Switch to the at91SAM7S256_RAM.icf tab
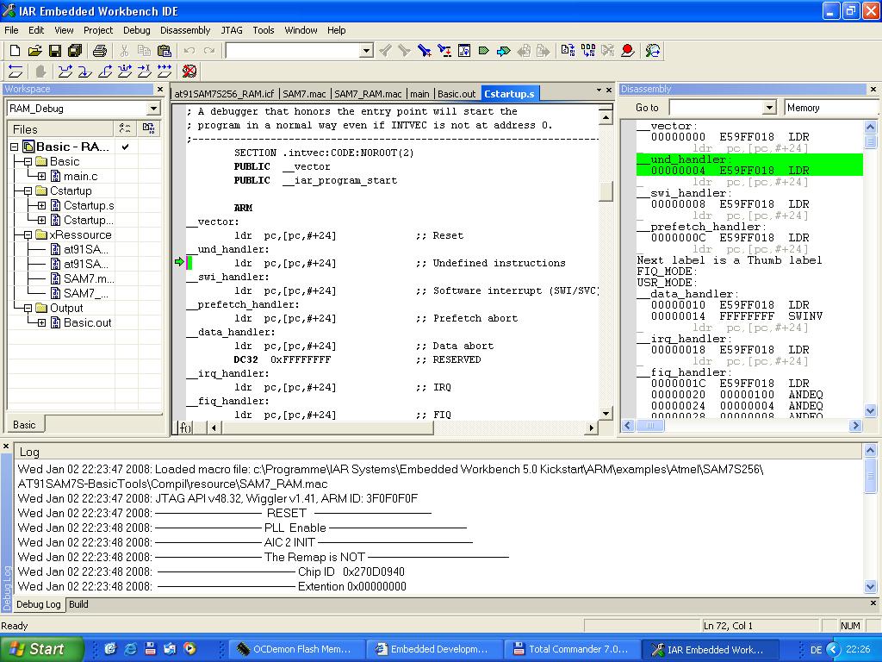 (x=225, y=94)
